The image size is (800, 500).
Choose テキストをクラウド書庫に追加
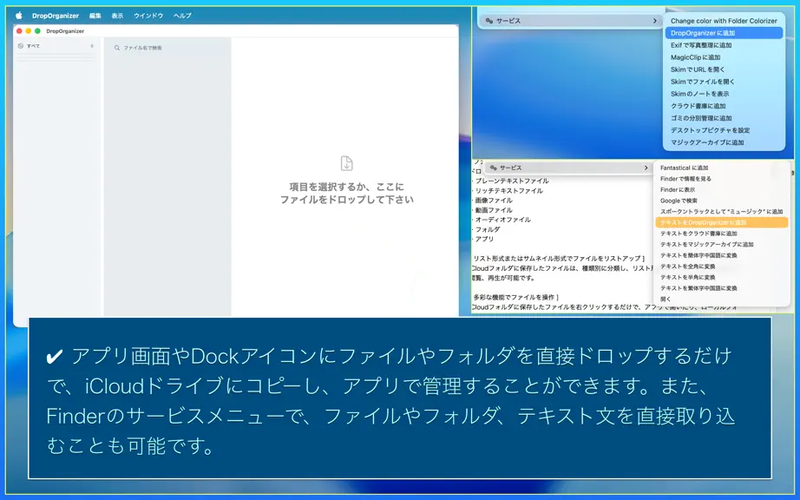[721, 234]
